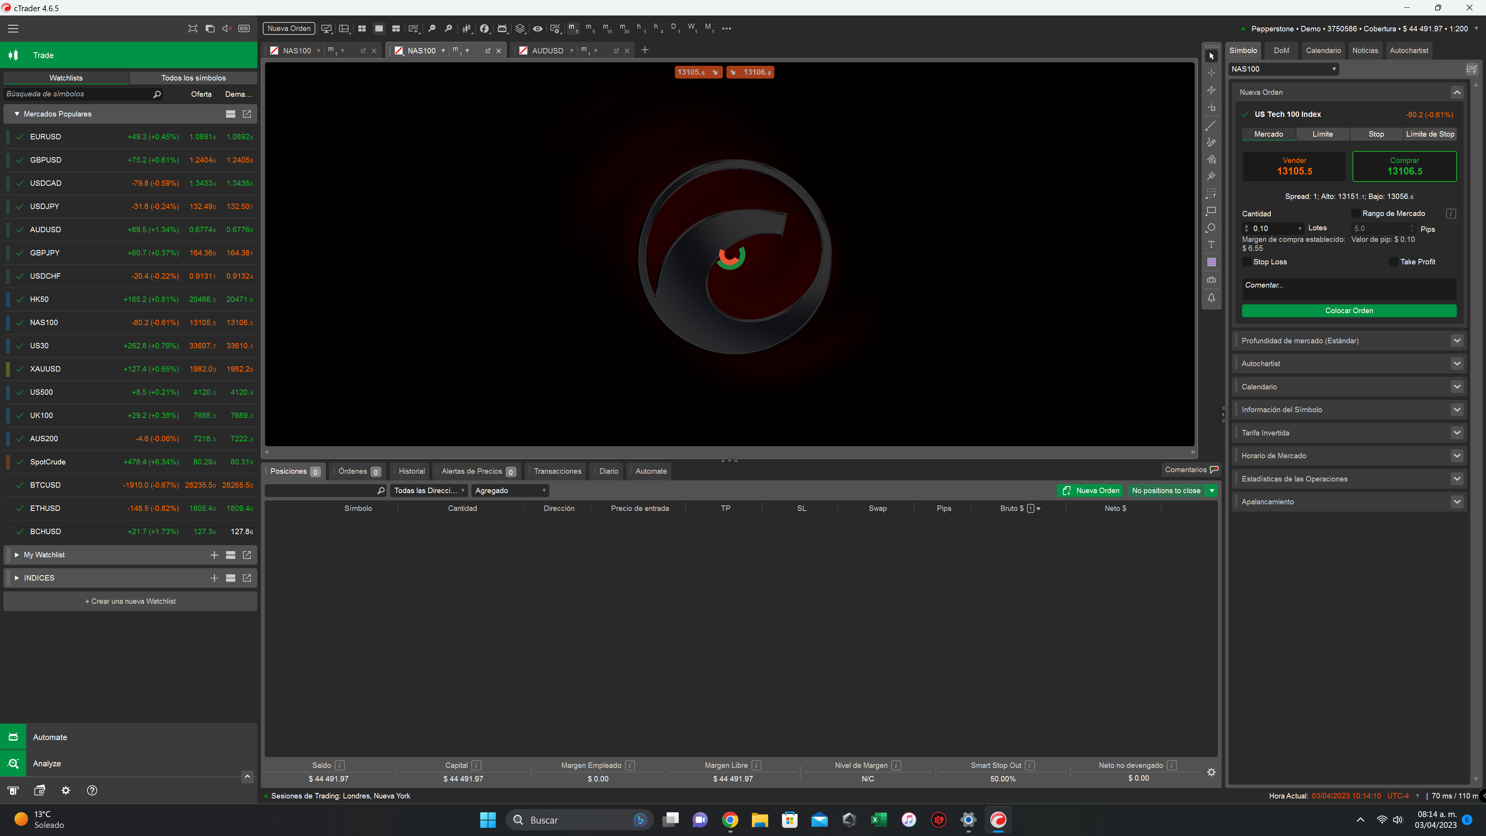Image resolution: width=1486 pixels, height=836 pixels.
Task: Switch to the DoM tab
Action: [x=1281, y=50]
